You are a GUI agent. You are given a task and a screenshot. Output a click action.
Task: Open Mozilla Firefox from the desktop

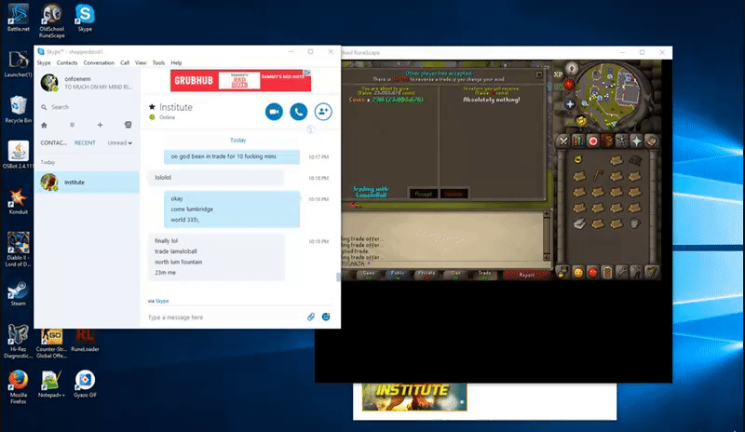point(18,387)
